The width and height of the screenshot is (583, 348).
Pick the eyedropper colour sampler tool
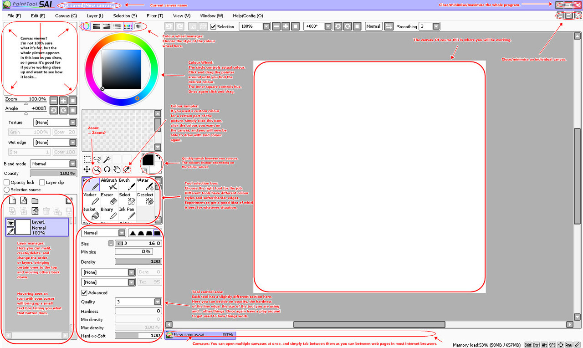(x=127, y=169)
